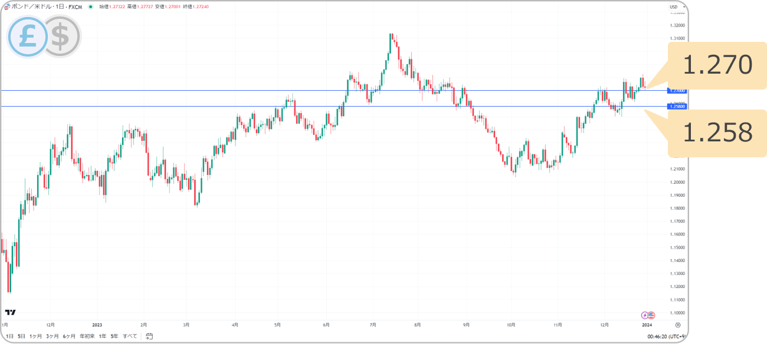Image resolution: width=767 pixels, height=344 pixels.
Task: Click the 1.15000 price axis label
Action: click(x=677, y=247)
